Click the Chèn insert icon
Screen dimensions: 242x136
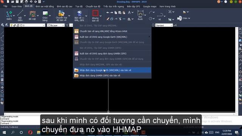[180, 18]
